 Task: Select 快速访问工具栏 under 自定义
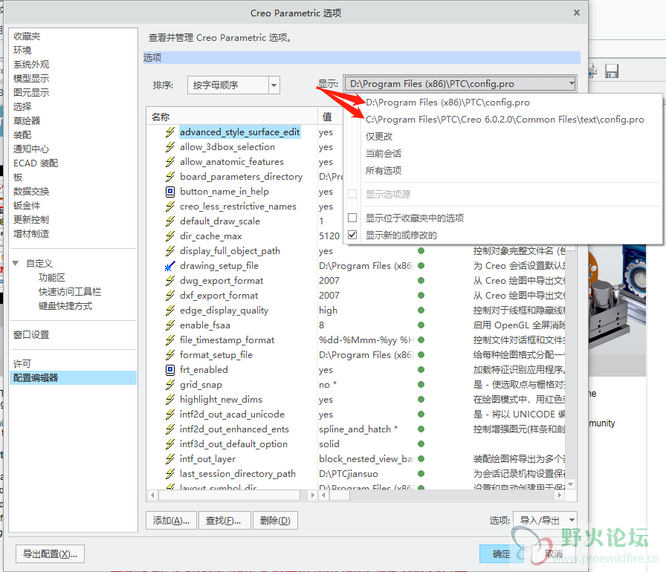pos(70,291)
